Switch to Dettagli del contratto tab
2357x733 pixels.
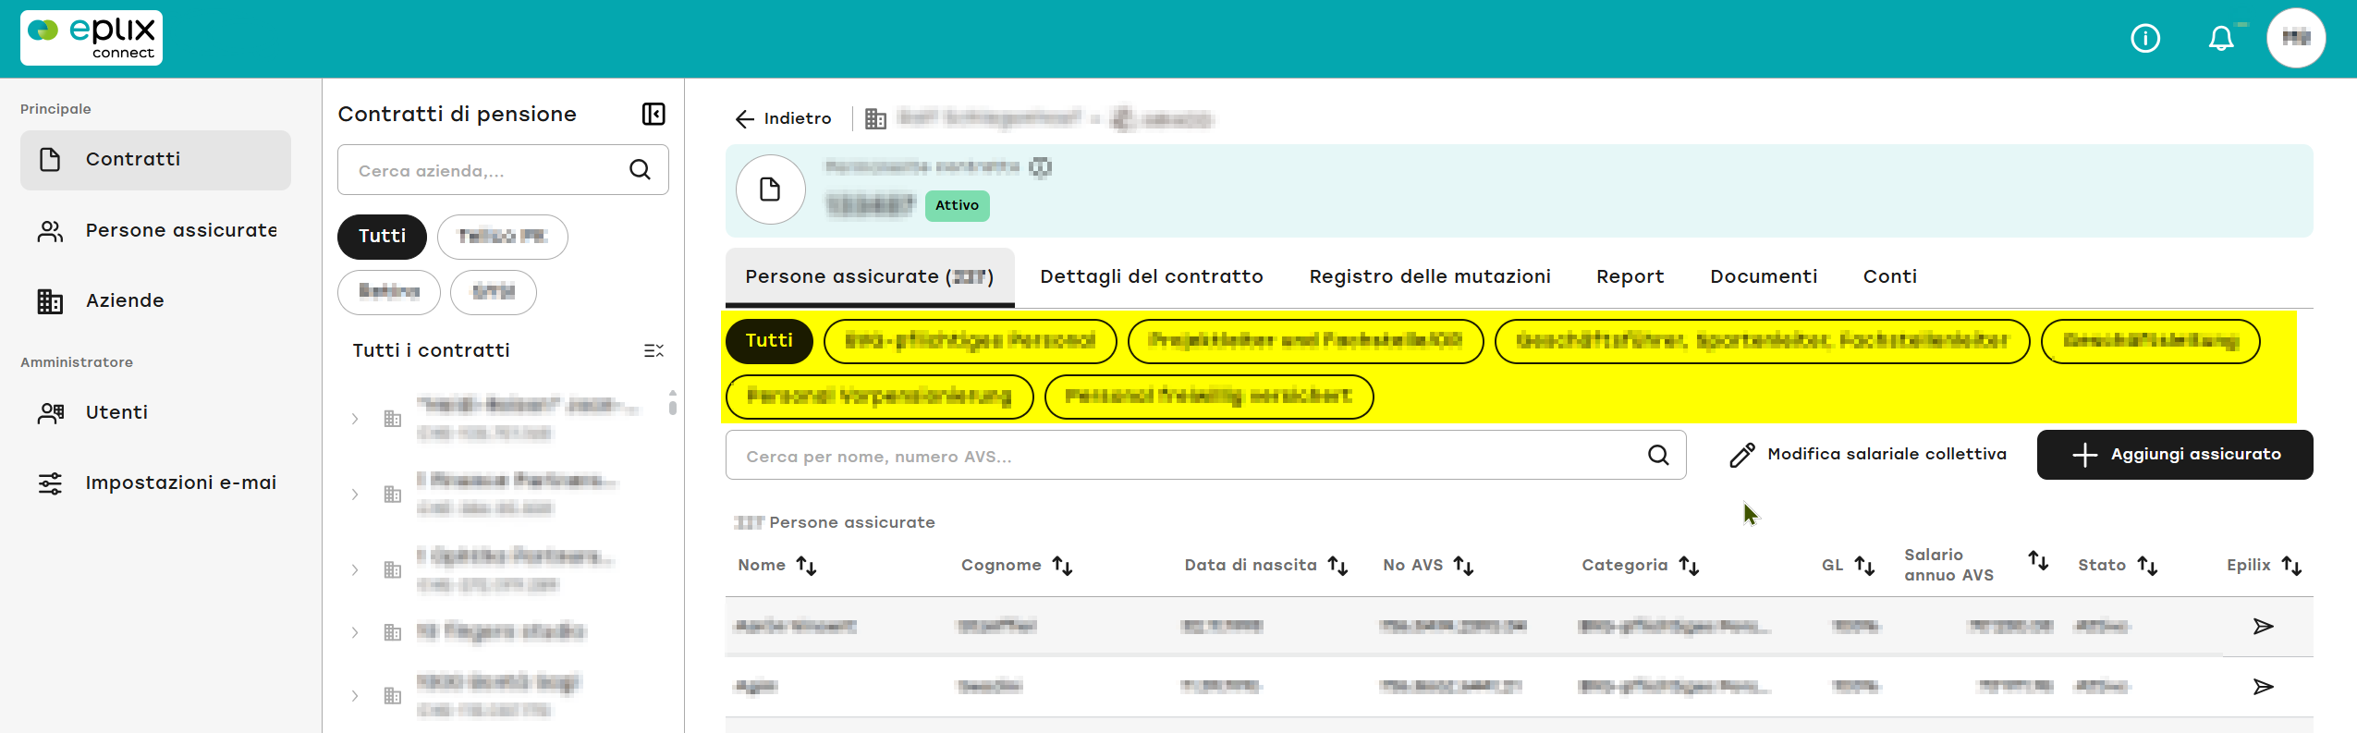pyautogui.click(x=1152, y=276)
